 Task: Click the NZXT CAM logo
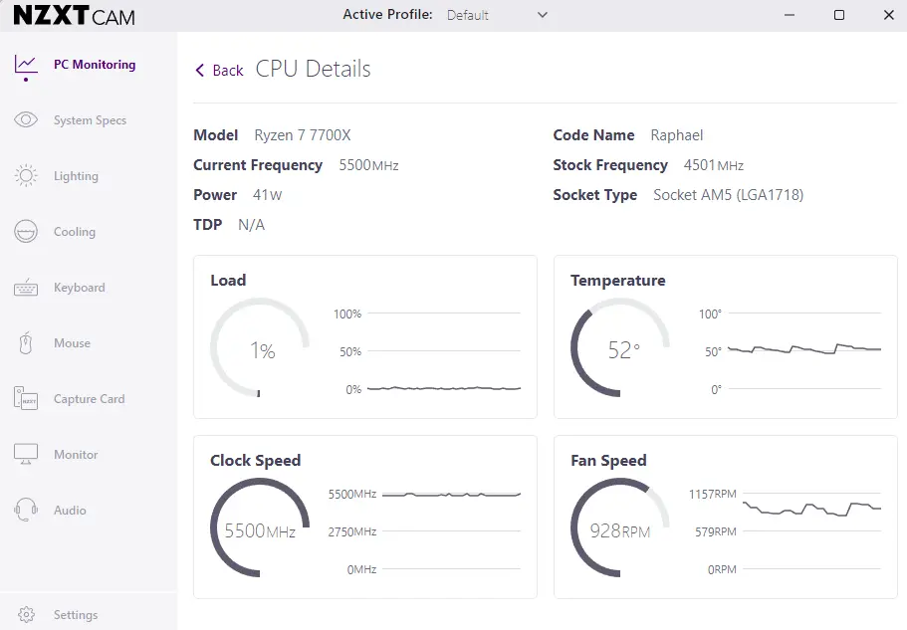click(x=74, y=16)
